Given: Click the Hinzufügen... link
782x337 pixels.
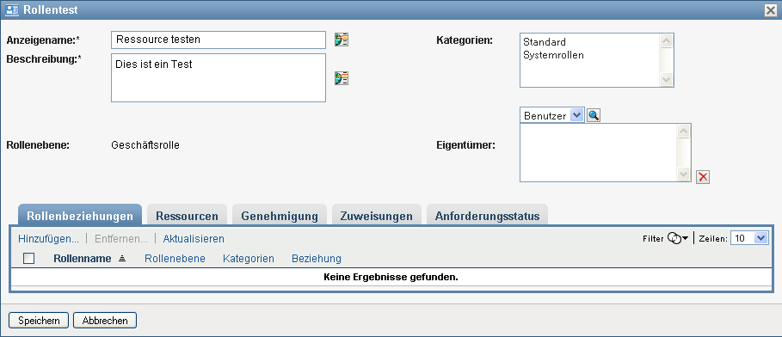Looking at the screenshot, I should pyautogui.click(x=48, y=239).
